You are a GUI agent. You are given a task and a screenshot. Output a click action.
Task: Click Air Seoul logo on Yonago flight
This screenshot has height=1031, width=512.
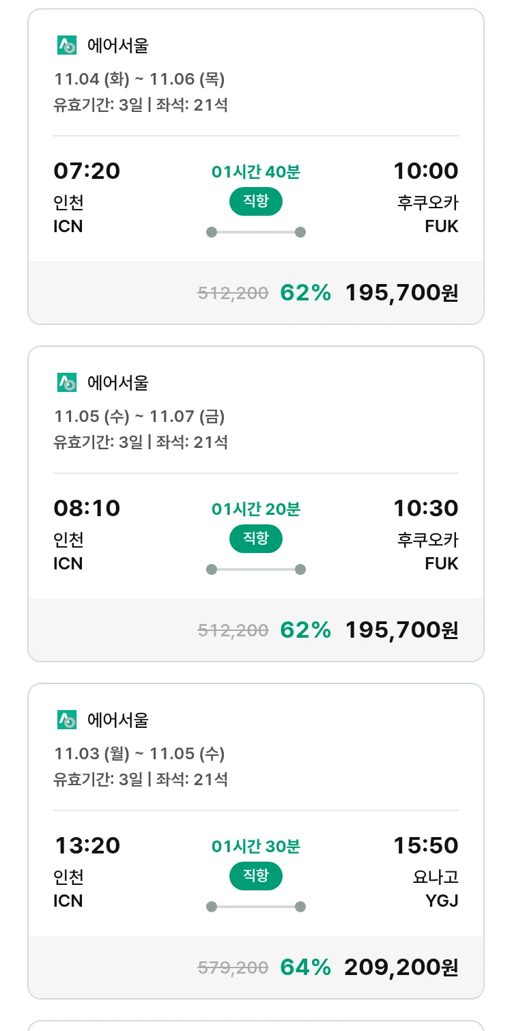click(x=67, y=720)
